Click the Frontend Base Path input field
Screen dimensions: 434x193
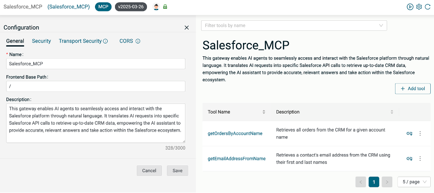96,86
